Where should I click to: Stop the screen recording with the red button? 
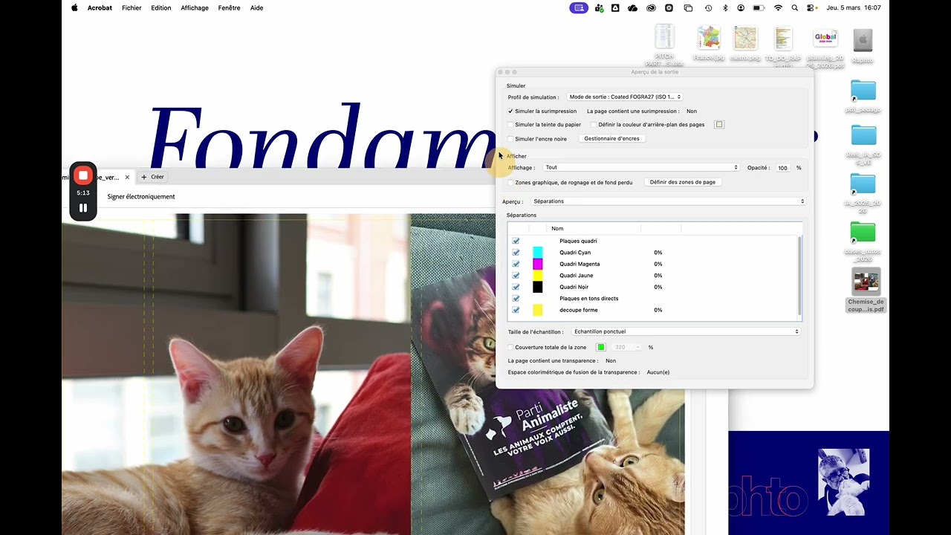[x=83, y=175]
